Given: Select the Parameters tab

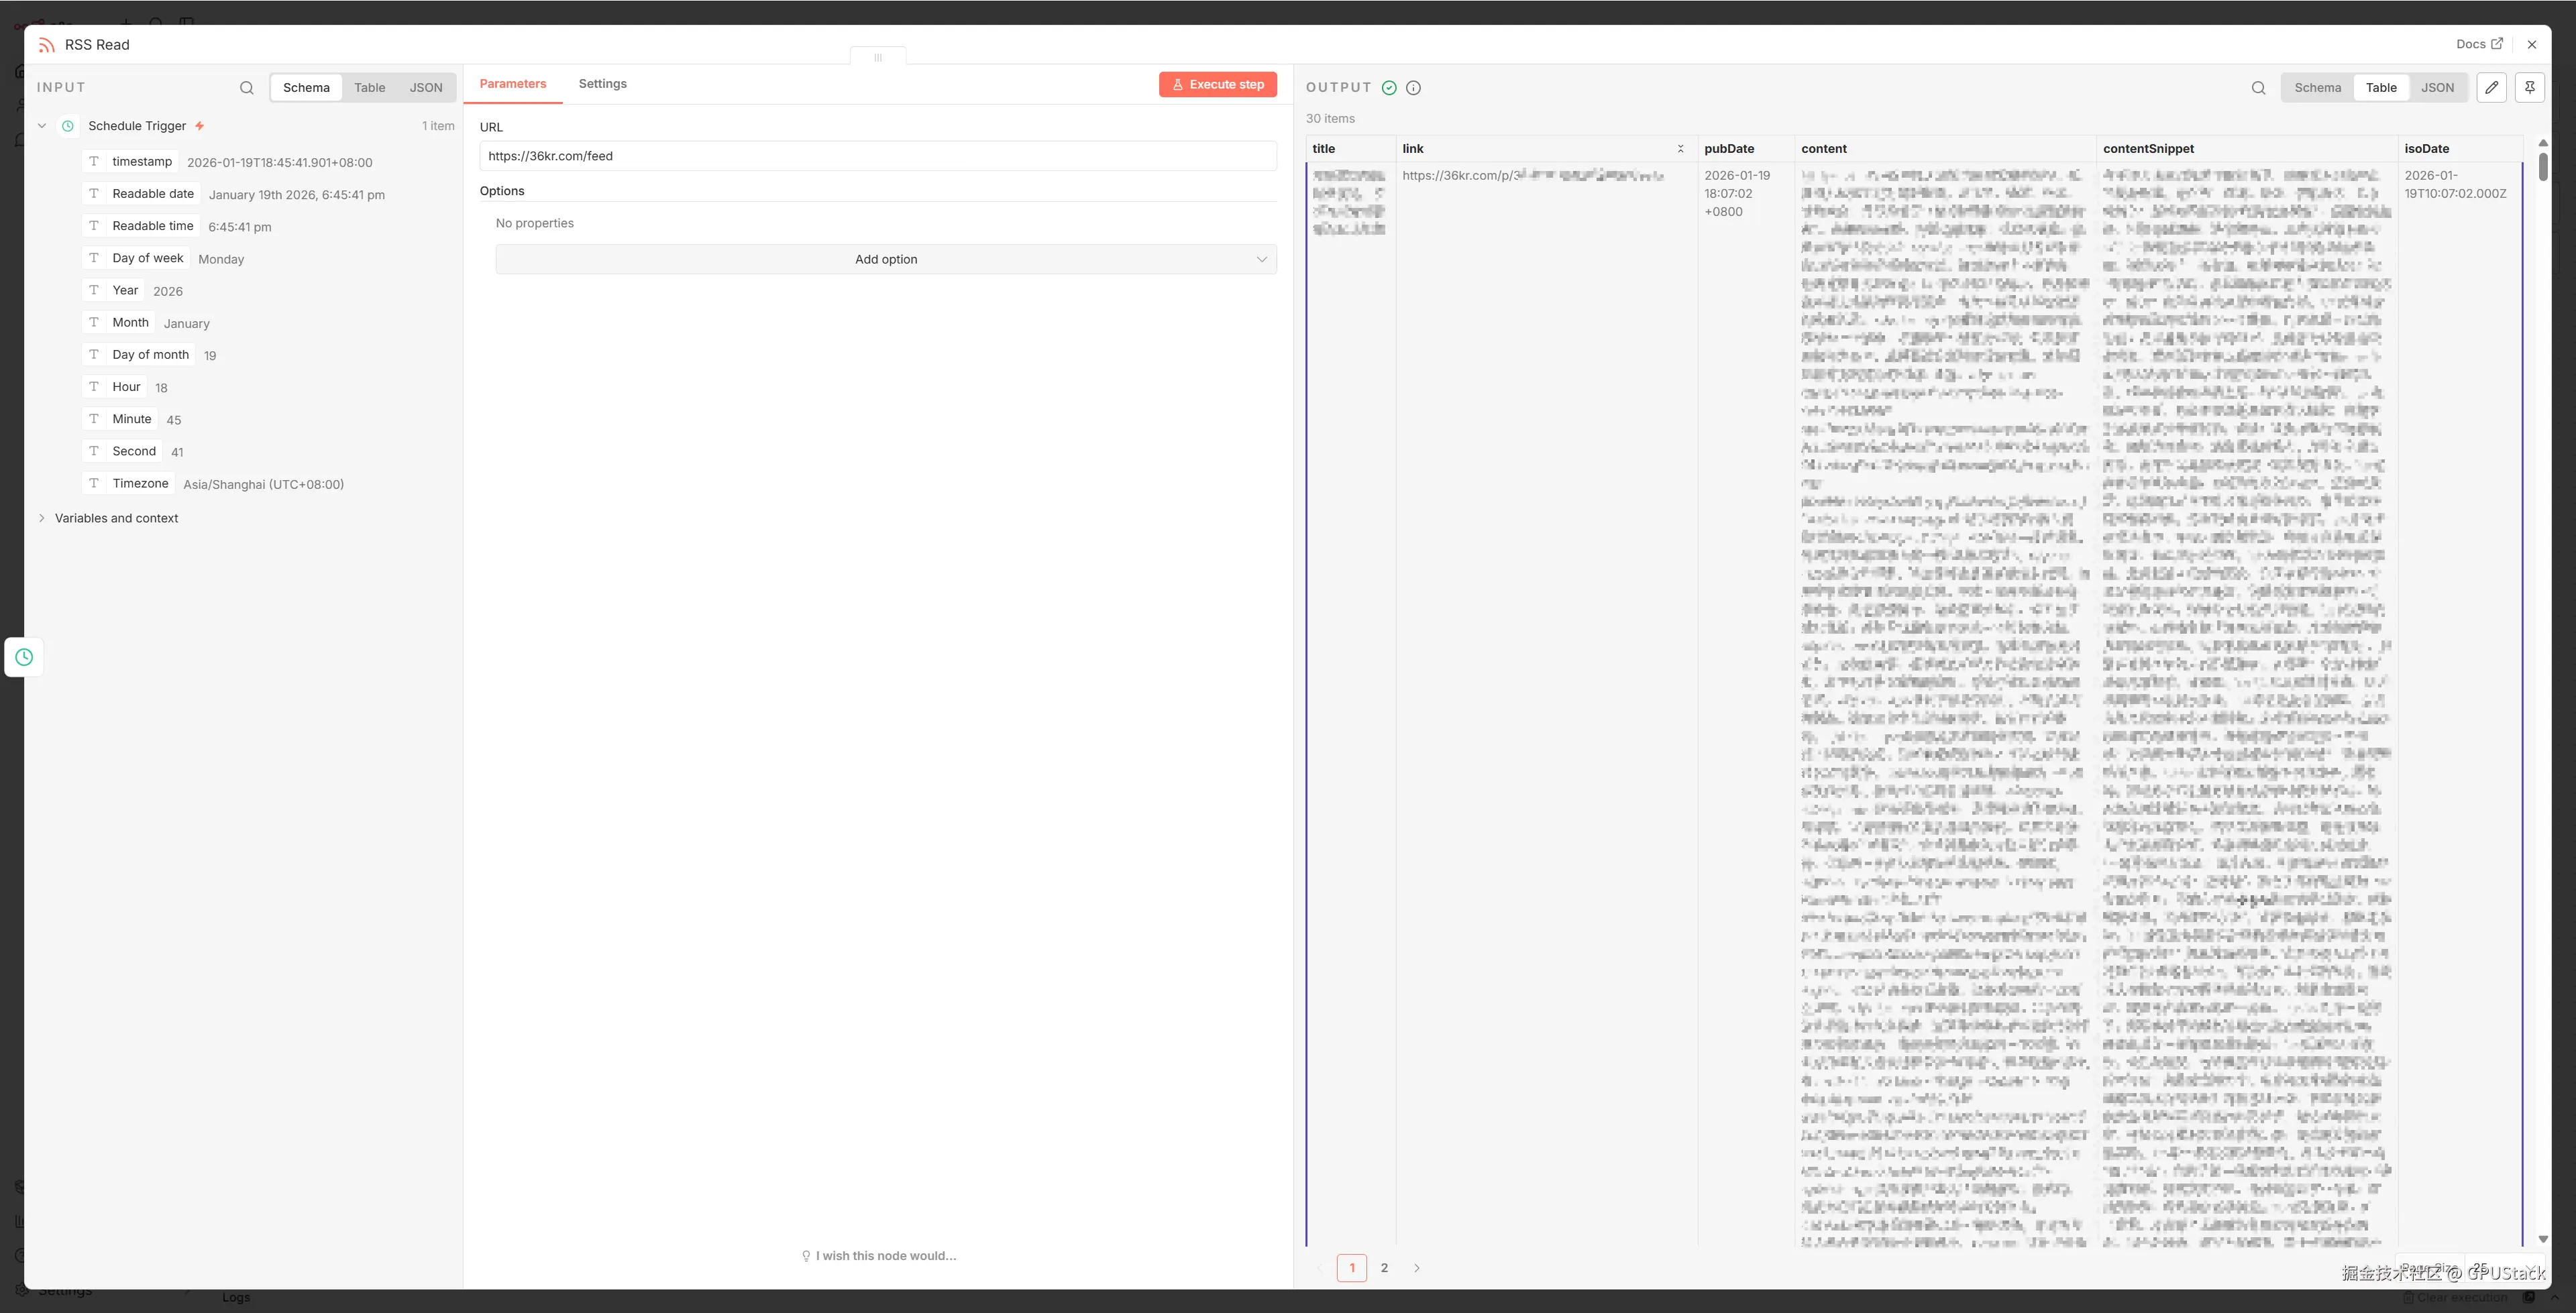Looking at the screenshot, I should point(512,84).
